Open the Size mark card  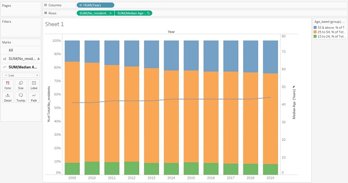21,85
